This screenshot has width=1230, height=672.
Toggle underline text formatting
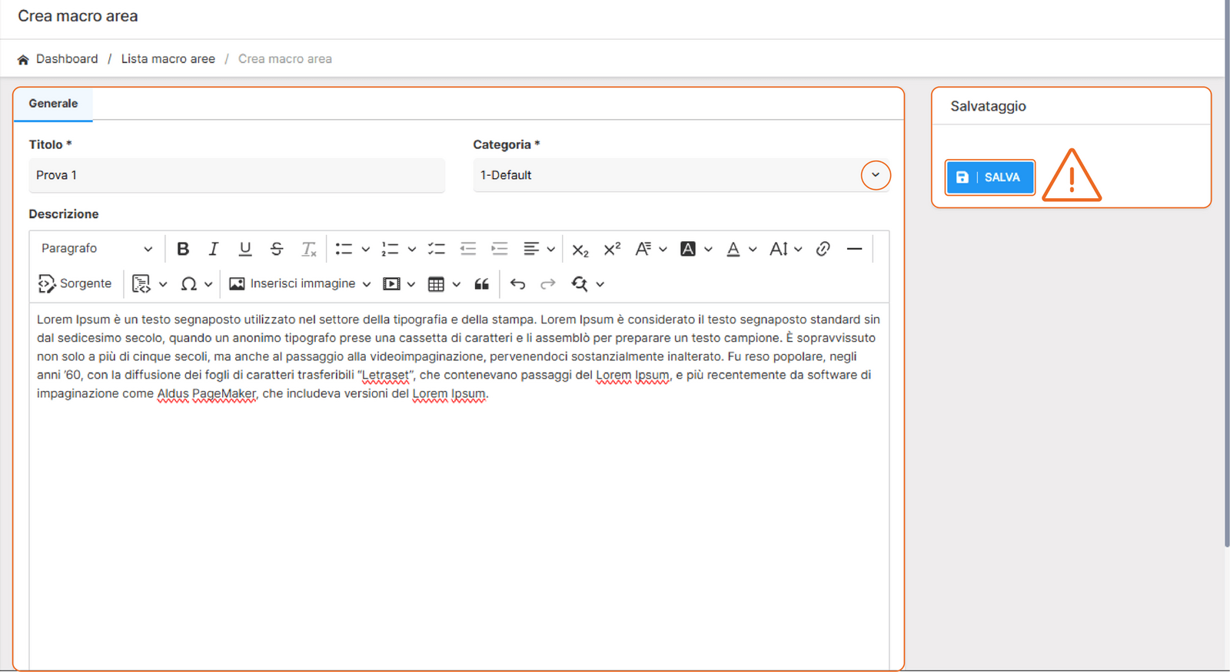245,249
